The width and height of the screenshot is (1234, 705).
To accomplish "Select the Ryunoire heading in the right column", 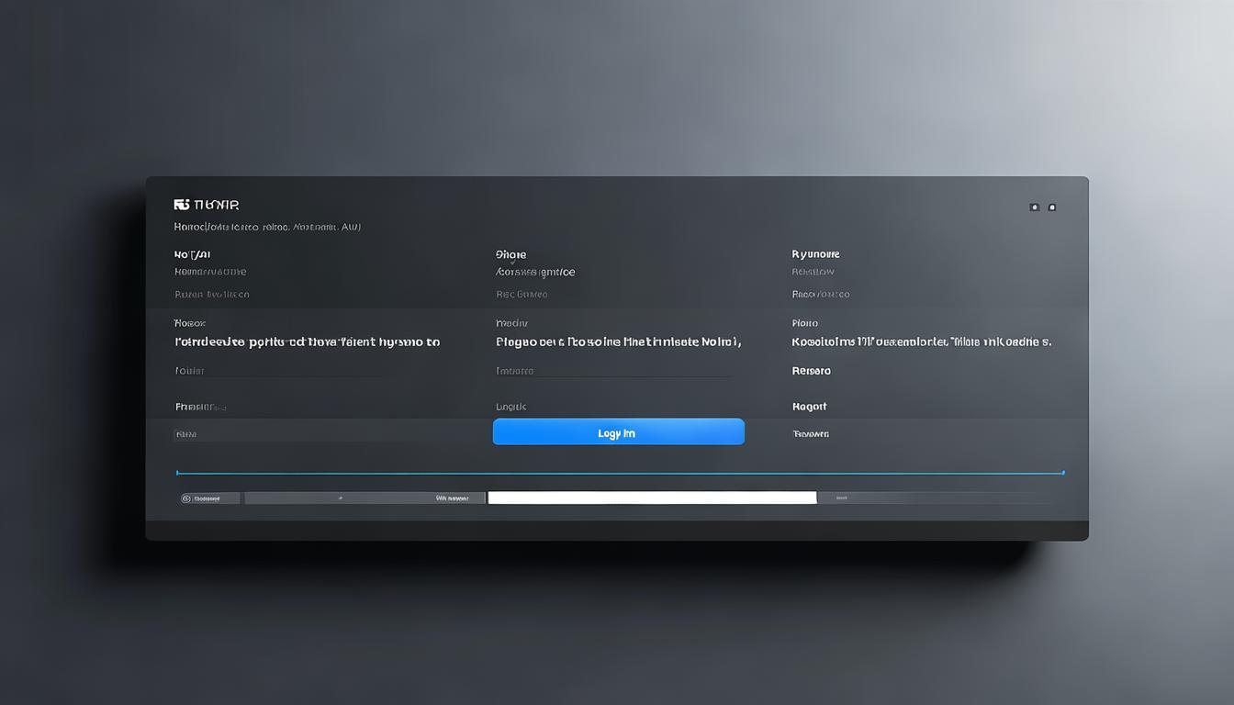I will tap(815, 254).
